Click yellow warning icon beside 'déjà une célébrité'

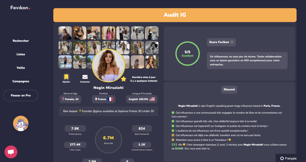tap(173, 135)
